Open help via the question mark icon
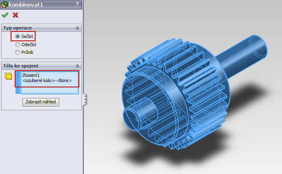This screenshot has width=282, height=174. click(77, 4)
